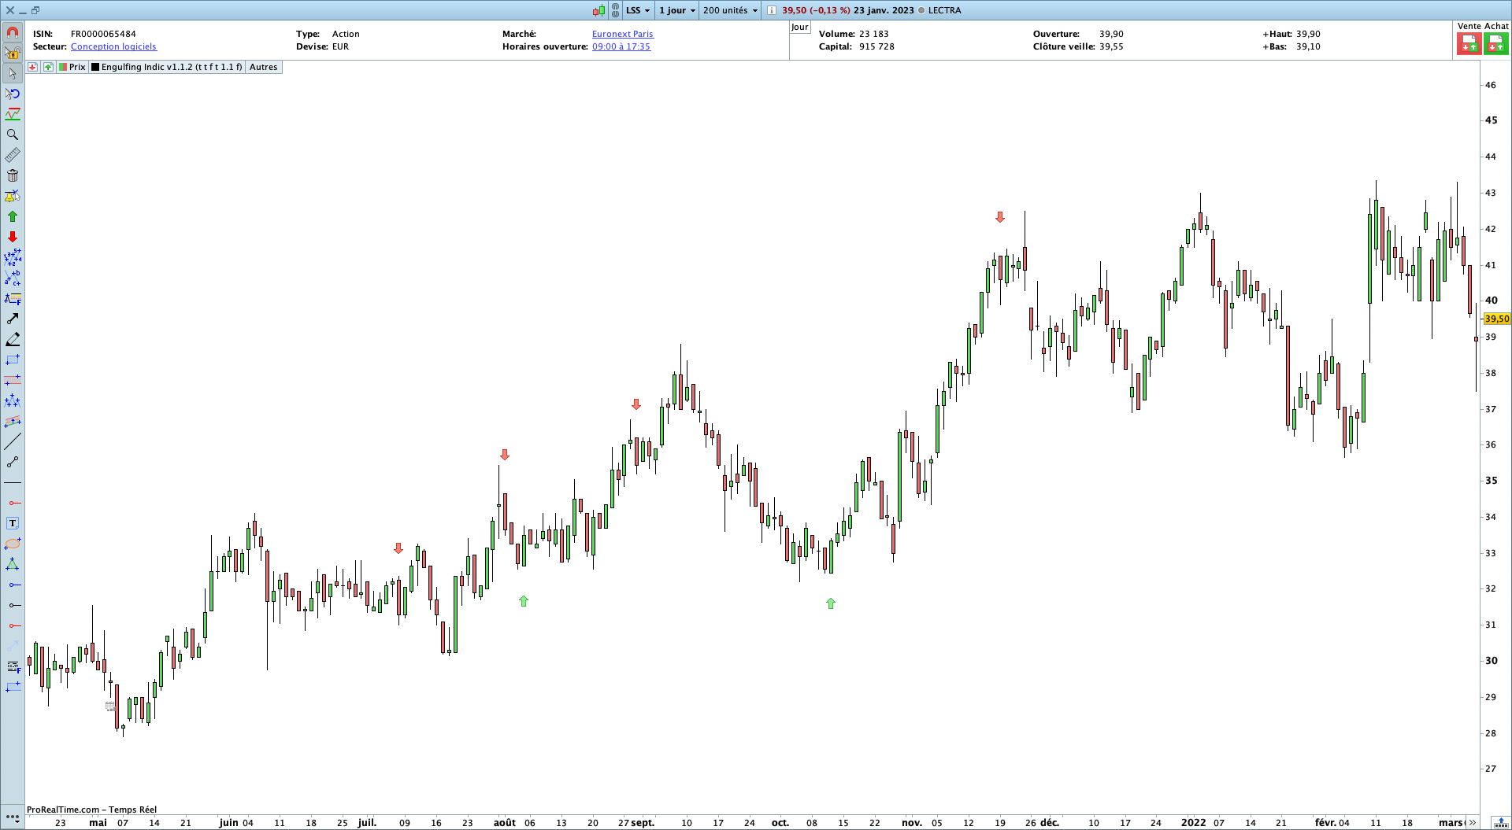
Task: Select the diagonal trend line tool
Action: (13, 441)
